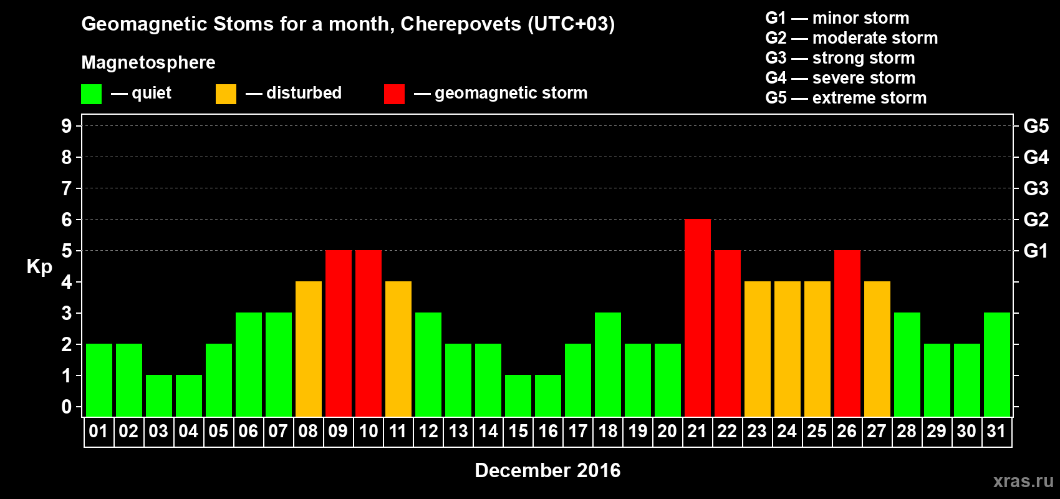This screenshot has height=499, width=1060.
Task: Click the Kp axis label
Action: pos(39,267)
